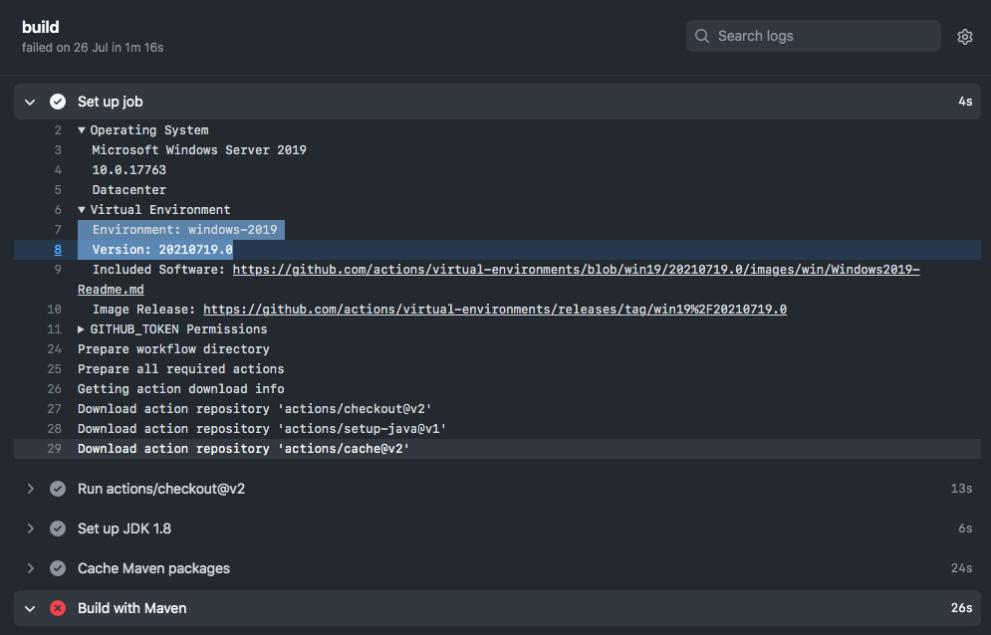Screen dimensions: 991x635
Task: Click the 4s duration of Set up job
Action: [965, 102]
